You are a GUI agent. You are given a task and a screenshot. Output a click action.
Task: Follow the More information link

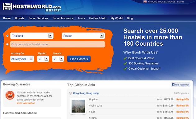(26, 103)
